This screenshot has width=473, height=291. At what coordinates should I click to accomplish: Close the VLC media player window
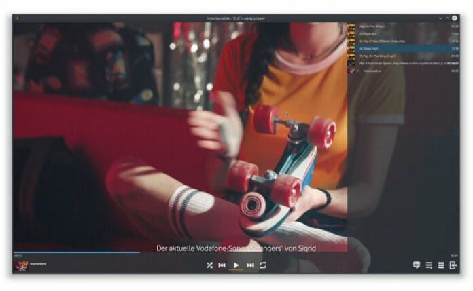(x=454, y=18)
